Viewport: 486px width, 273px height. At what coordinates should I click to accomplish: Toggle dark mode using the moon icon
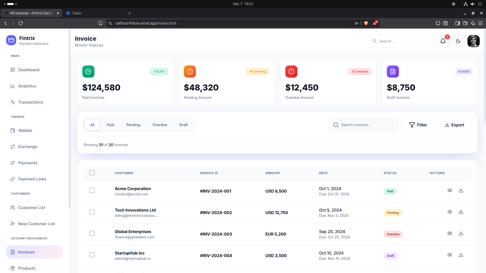click(458, 41)
